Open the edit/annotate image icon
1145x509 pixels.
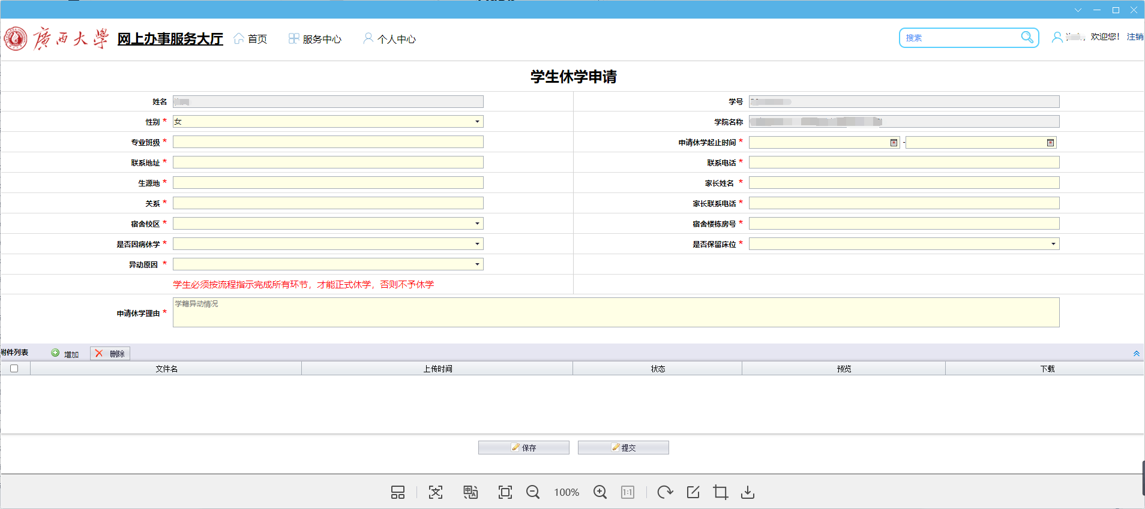coord(693,492)
